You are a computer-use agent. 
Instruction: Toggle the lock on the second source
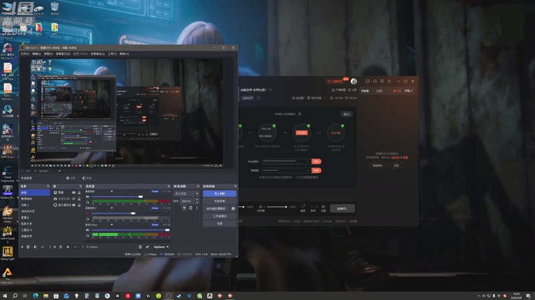tap(79, 199)
